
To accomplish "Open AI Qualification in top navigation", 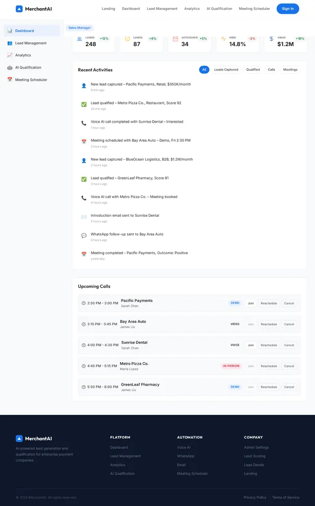I will 219,9.
